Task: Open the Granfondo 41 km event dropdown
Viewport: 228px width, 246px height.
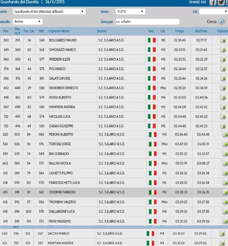Action: pos(49,12)
